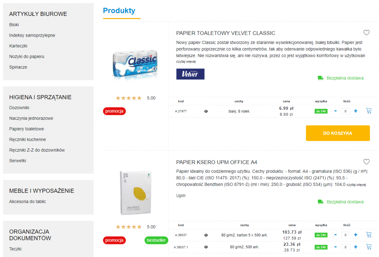Click cart icon for product A.27977

click(x=369, y=111)
